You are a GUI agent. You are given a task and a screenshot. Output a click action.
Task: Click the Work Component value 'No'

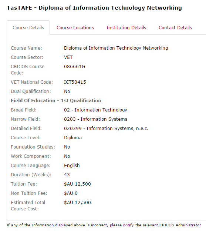[67, 156]
